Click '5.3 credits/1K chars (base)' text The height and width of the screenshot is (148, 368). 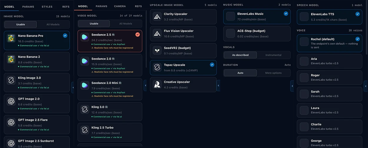pos(329,20)
